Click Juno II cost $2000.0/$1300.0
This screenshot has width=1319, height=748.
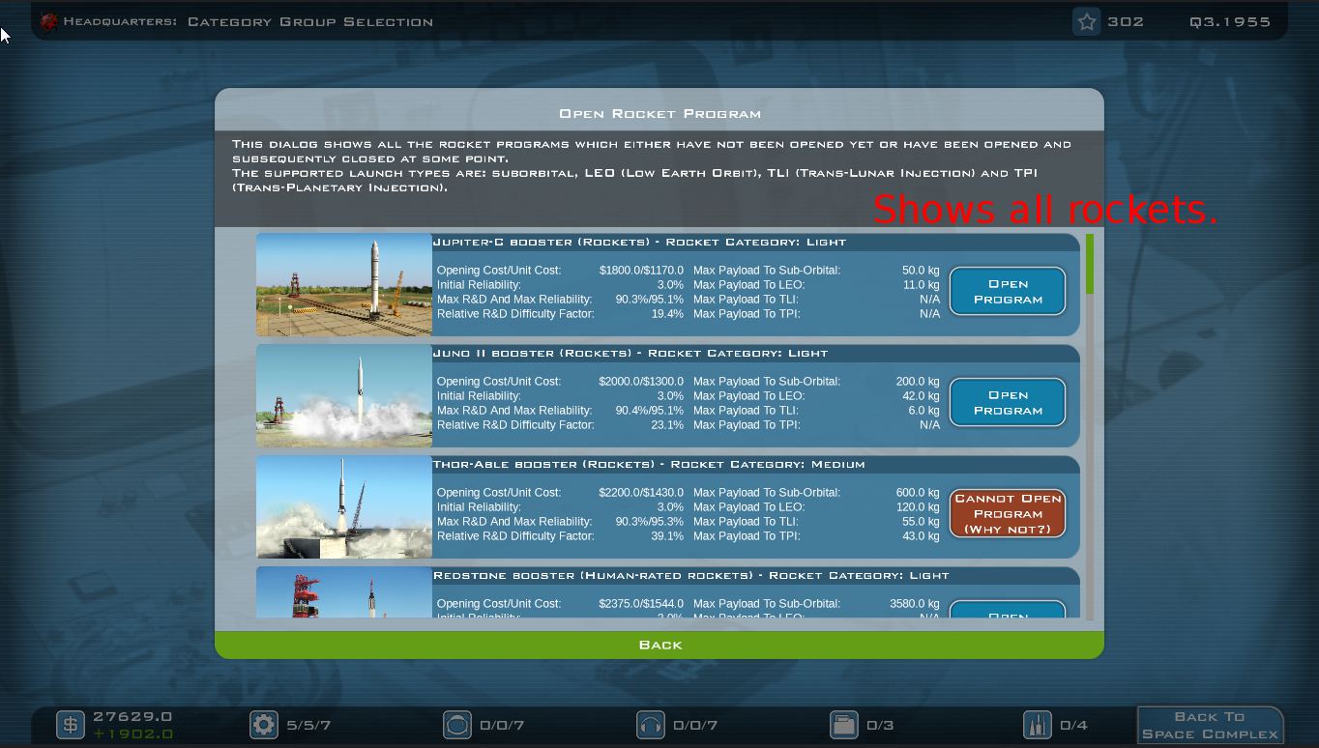click(641, 382)
